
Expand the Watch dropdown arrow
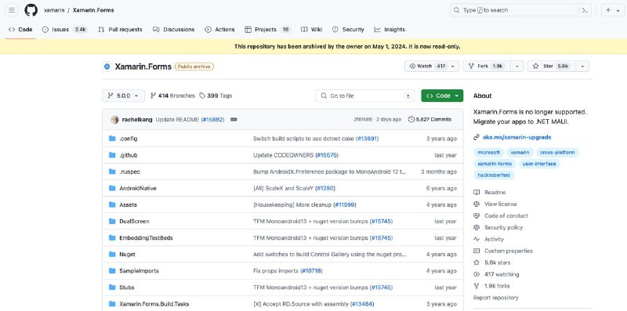click(x=453, y=67)
